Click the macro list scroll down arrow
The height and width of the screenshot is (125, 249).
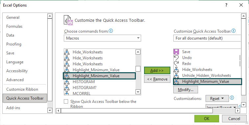(x=138, y=92)
